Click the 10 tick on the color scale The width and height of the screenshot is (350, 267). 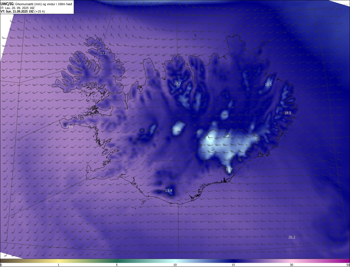(x=175, y=265)
